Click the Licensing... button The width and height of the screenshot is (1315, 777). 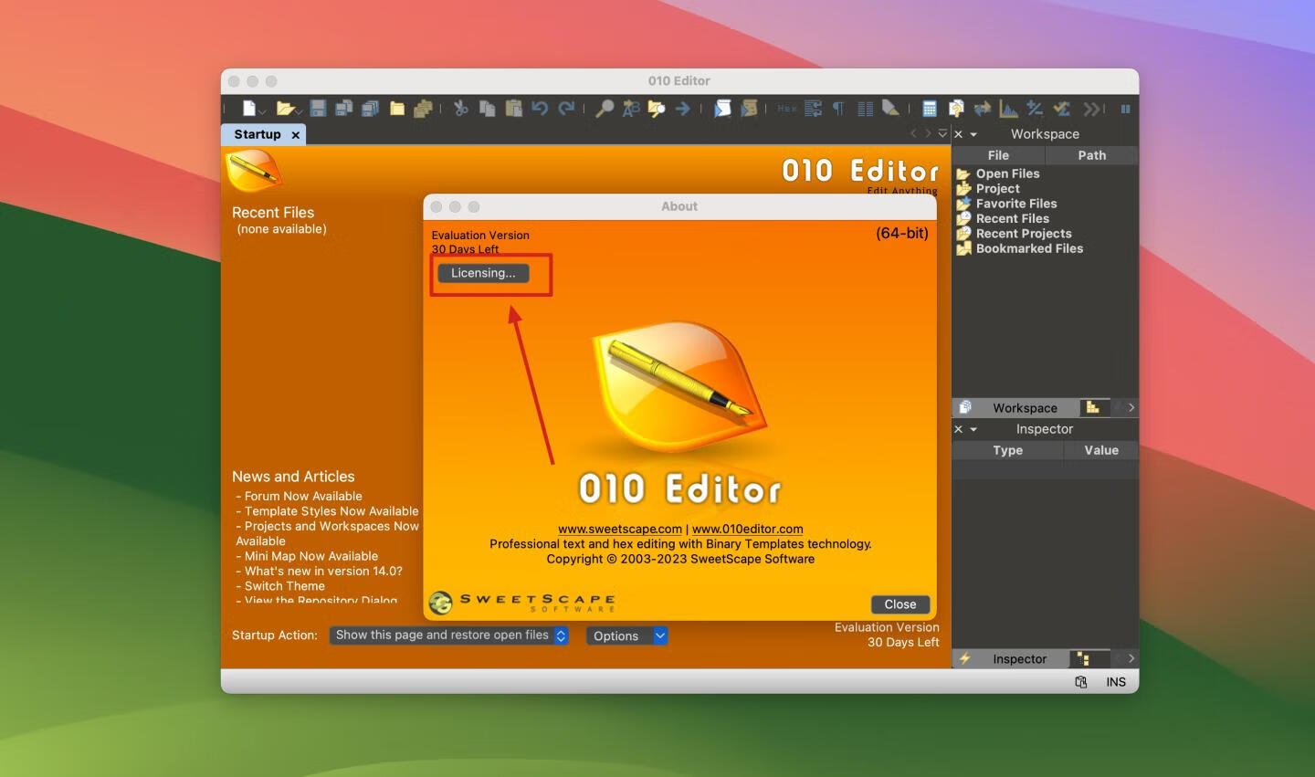483,273
